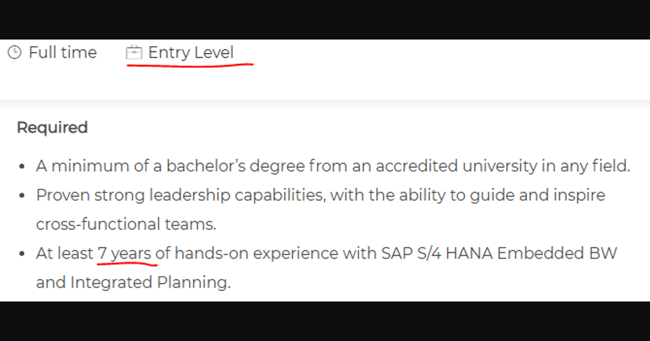Click the bullet before bachelor's degree requirement
The image size is (650, 341).
point(22,167)
